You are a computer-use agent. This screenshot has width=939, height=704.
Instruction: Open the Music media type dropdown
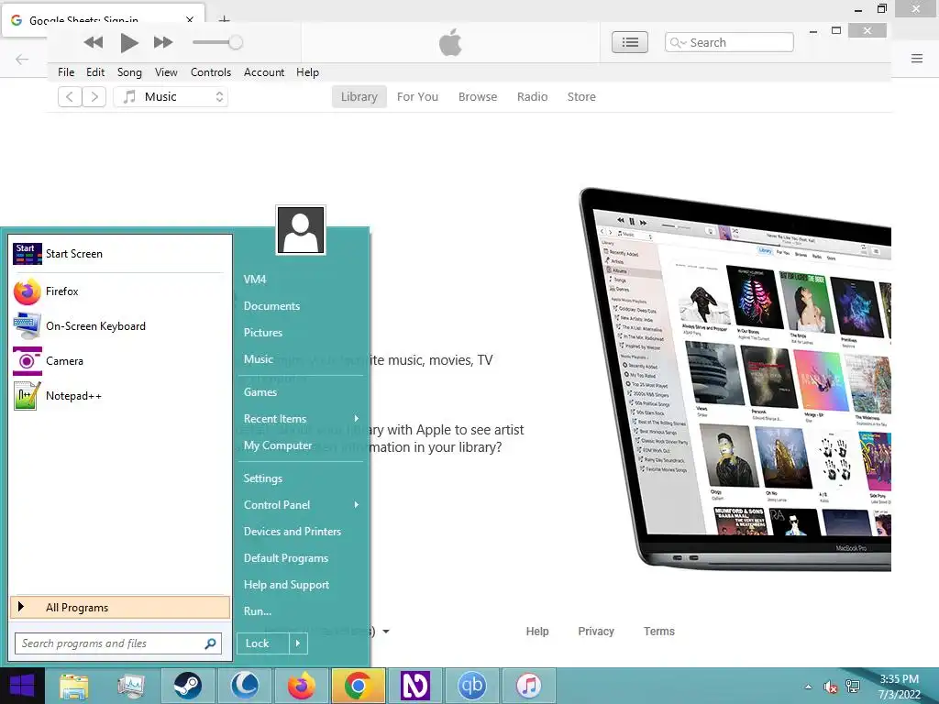(171, 96)
